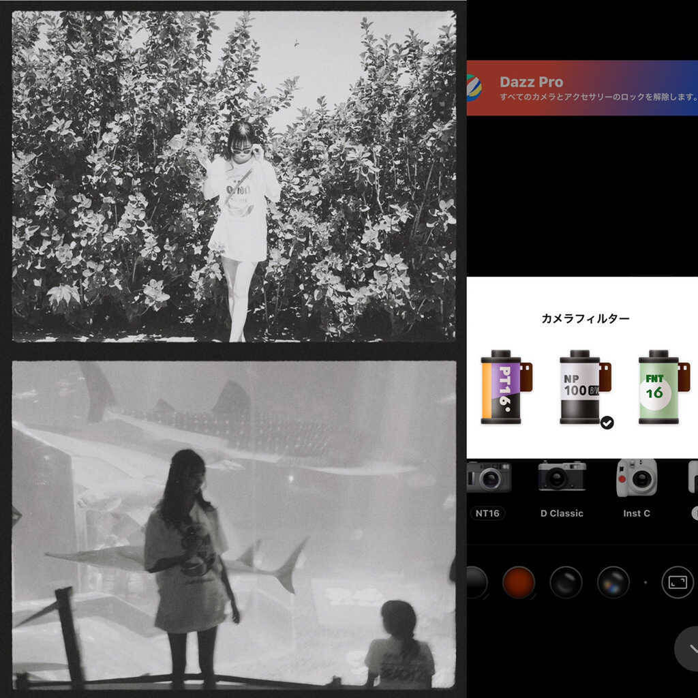Viewport: 698px width, 698px height.
Task: Tap the Dazz Pro unlock banner
Action: (582, 88)
